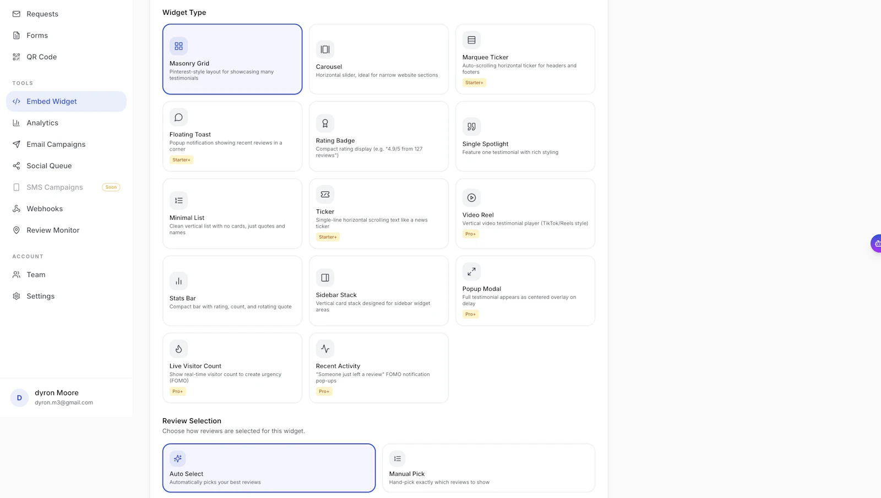Choose Manual Pick review selection
Viewport: 881px width, 498px height.
click(489, 468)
